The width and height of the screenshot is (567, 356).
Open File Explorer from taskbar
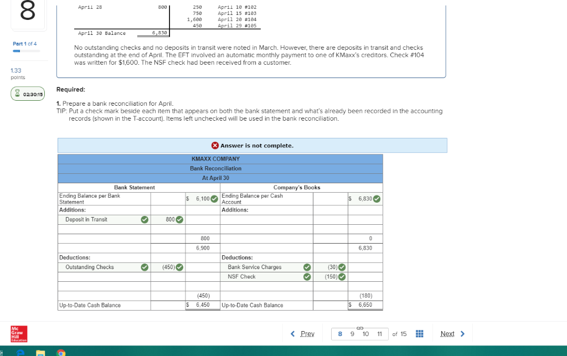[x=40, y=353]
